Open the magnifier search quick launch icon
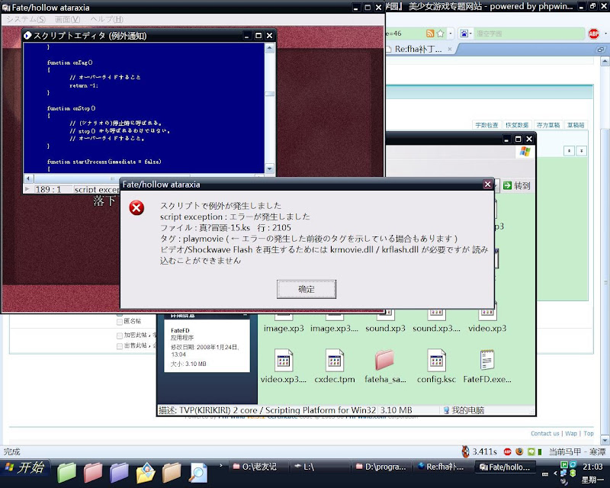This screenshot has width=610, height=488. click(x=198, y=472)
